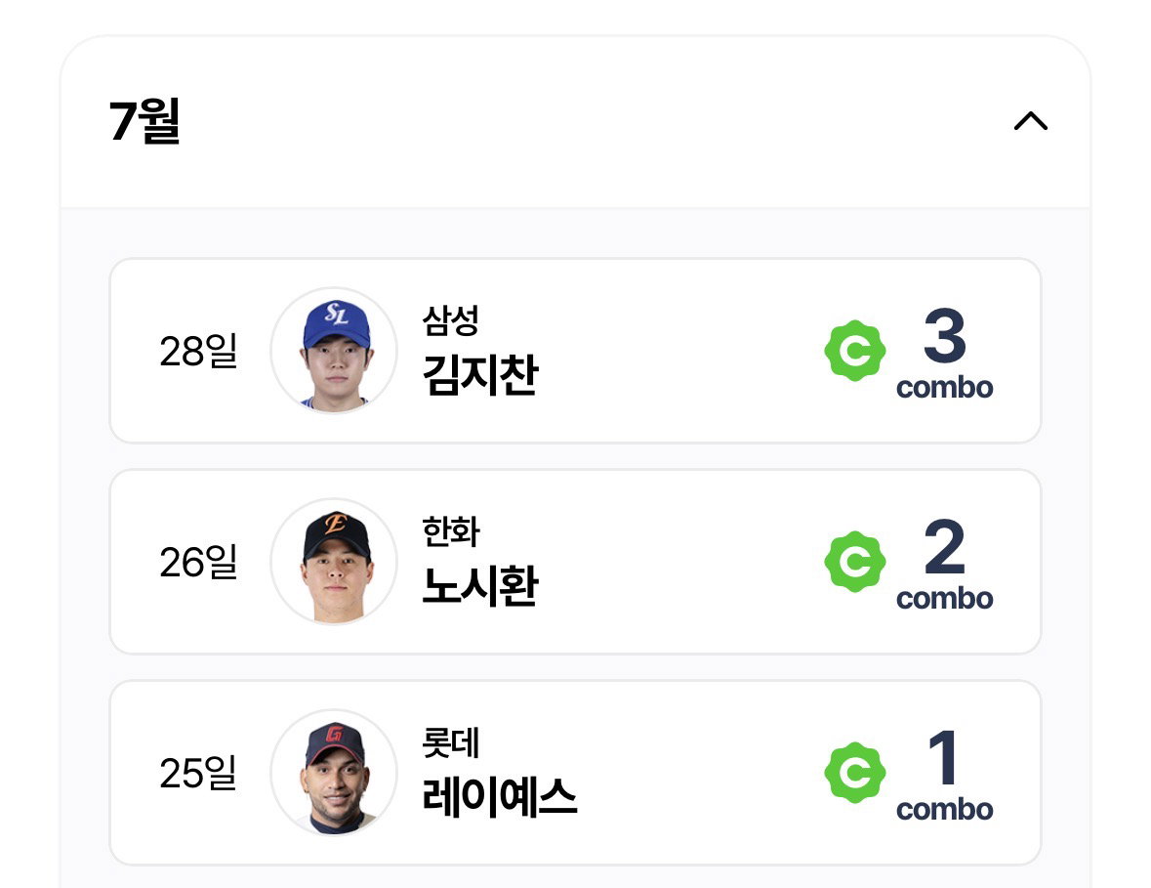This screenshot has width=1151, height=888.
Task: Collapse the 7월 section with chevron
Action: (1031, 121)
